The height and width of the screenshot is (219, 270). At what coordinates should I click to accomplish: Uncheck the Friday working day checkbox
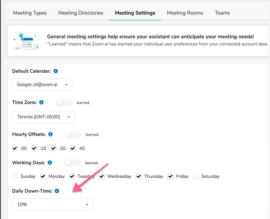click(170, 176)
